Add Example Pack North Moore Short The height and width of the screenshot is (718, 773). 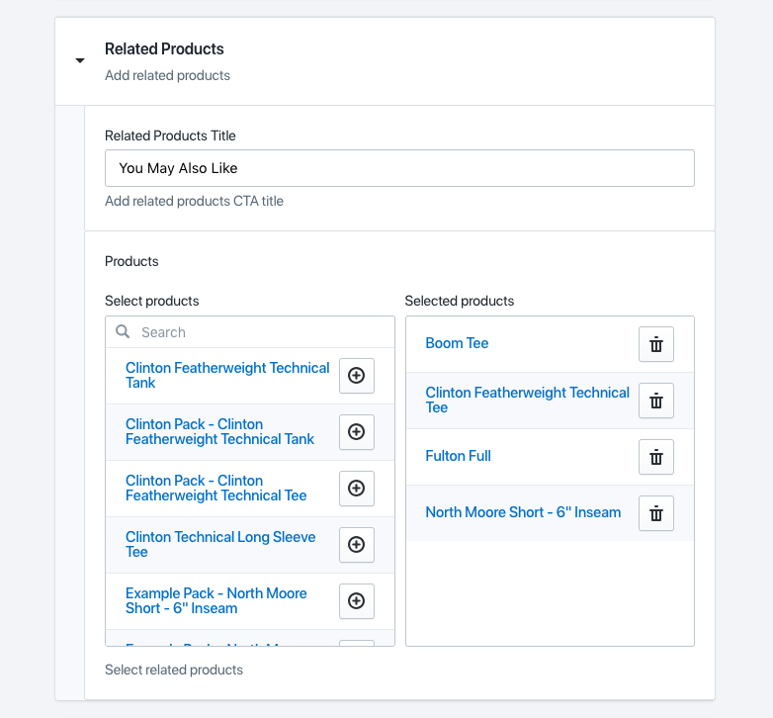click(x=357, y=601)
